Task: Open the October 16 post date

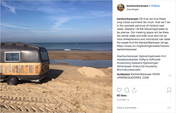Action: point(123,100)
